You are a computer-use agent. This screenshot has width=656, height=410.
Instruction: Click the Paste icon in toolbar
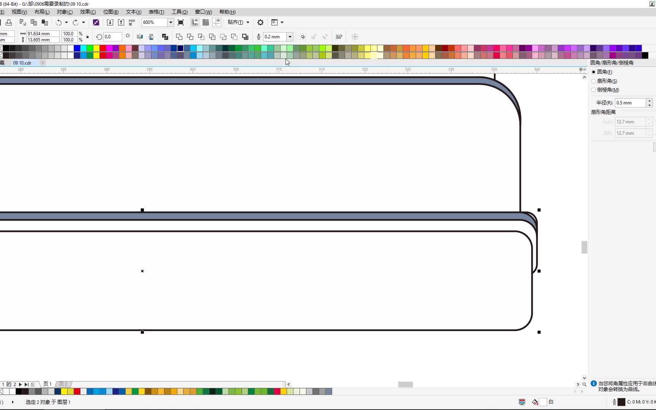point(45,22)
